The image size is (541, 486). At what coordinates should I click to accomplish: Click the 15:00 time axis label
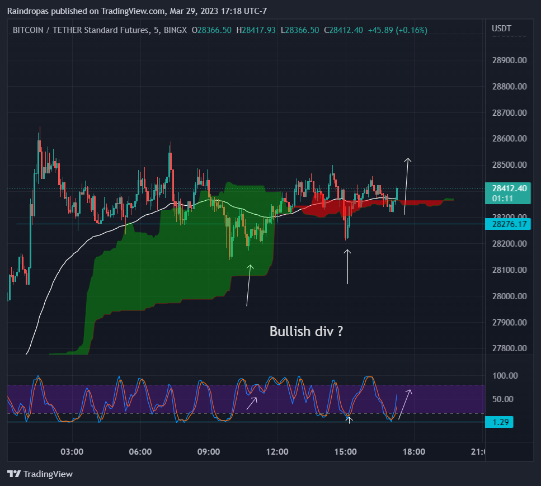(x=345, y=452)
